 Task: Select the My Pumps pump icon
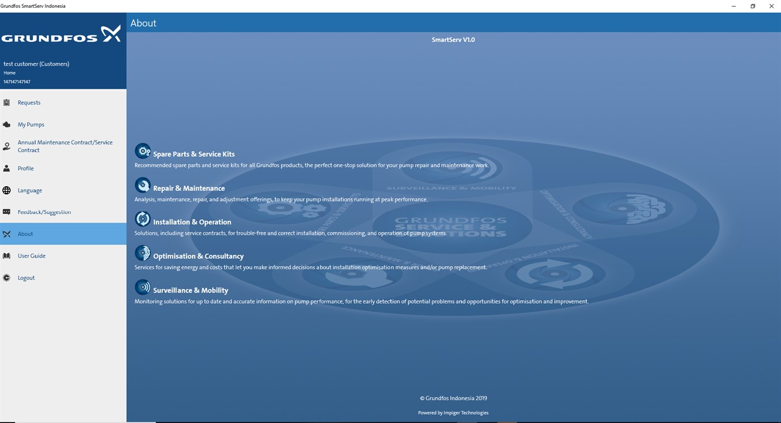point(6,124)
